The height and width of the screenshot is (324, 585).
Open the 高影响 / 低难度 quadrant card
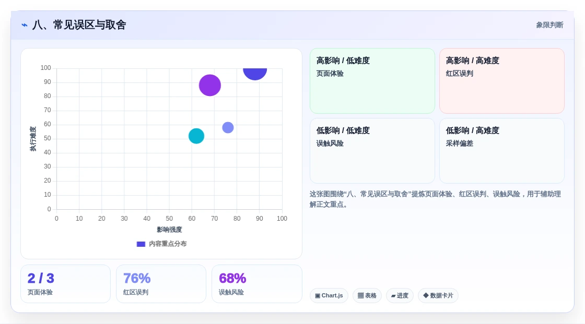[372, 81]
